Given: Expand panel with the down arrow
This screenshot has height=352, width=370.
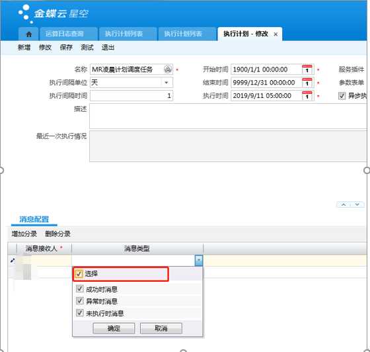Looking at the screenshot, I should (357, 204).
